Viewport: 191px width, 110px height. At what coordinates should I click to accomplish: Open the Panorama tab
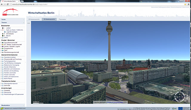click(62, 19)
